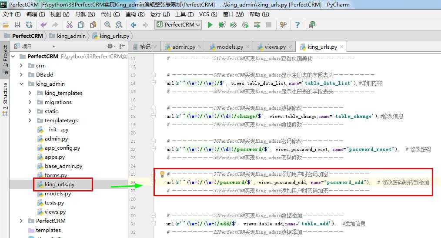The height and width of the screenshot is (238, 441).
Task: Click the hide project panel icon
Action: [122, 46]
